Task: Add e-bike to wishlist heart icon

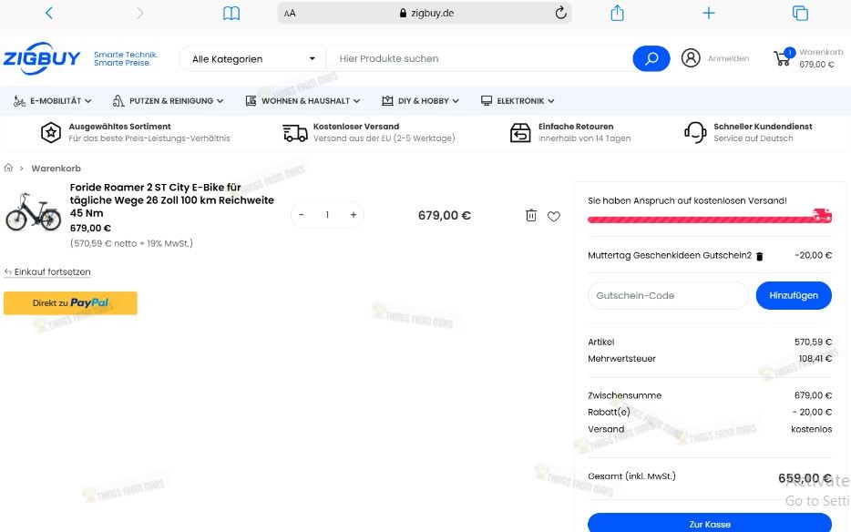Action: point(554,216)
